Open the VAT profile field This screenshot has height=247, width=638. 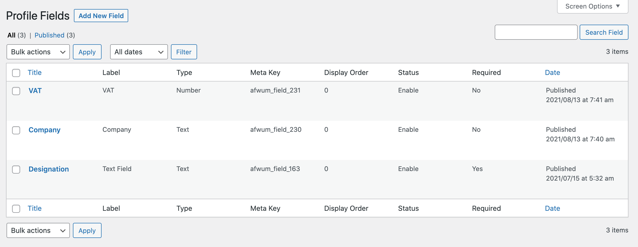pos(35,91)
